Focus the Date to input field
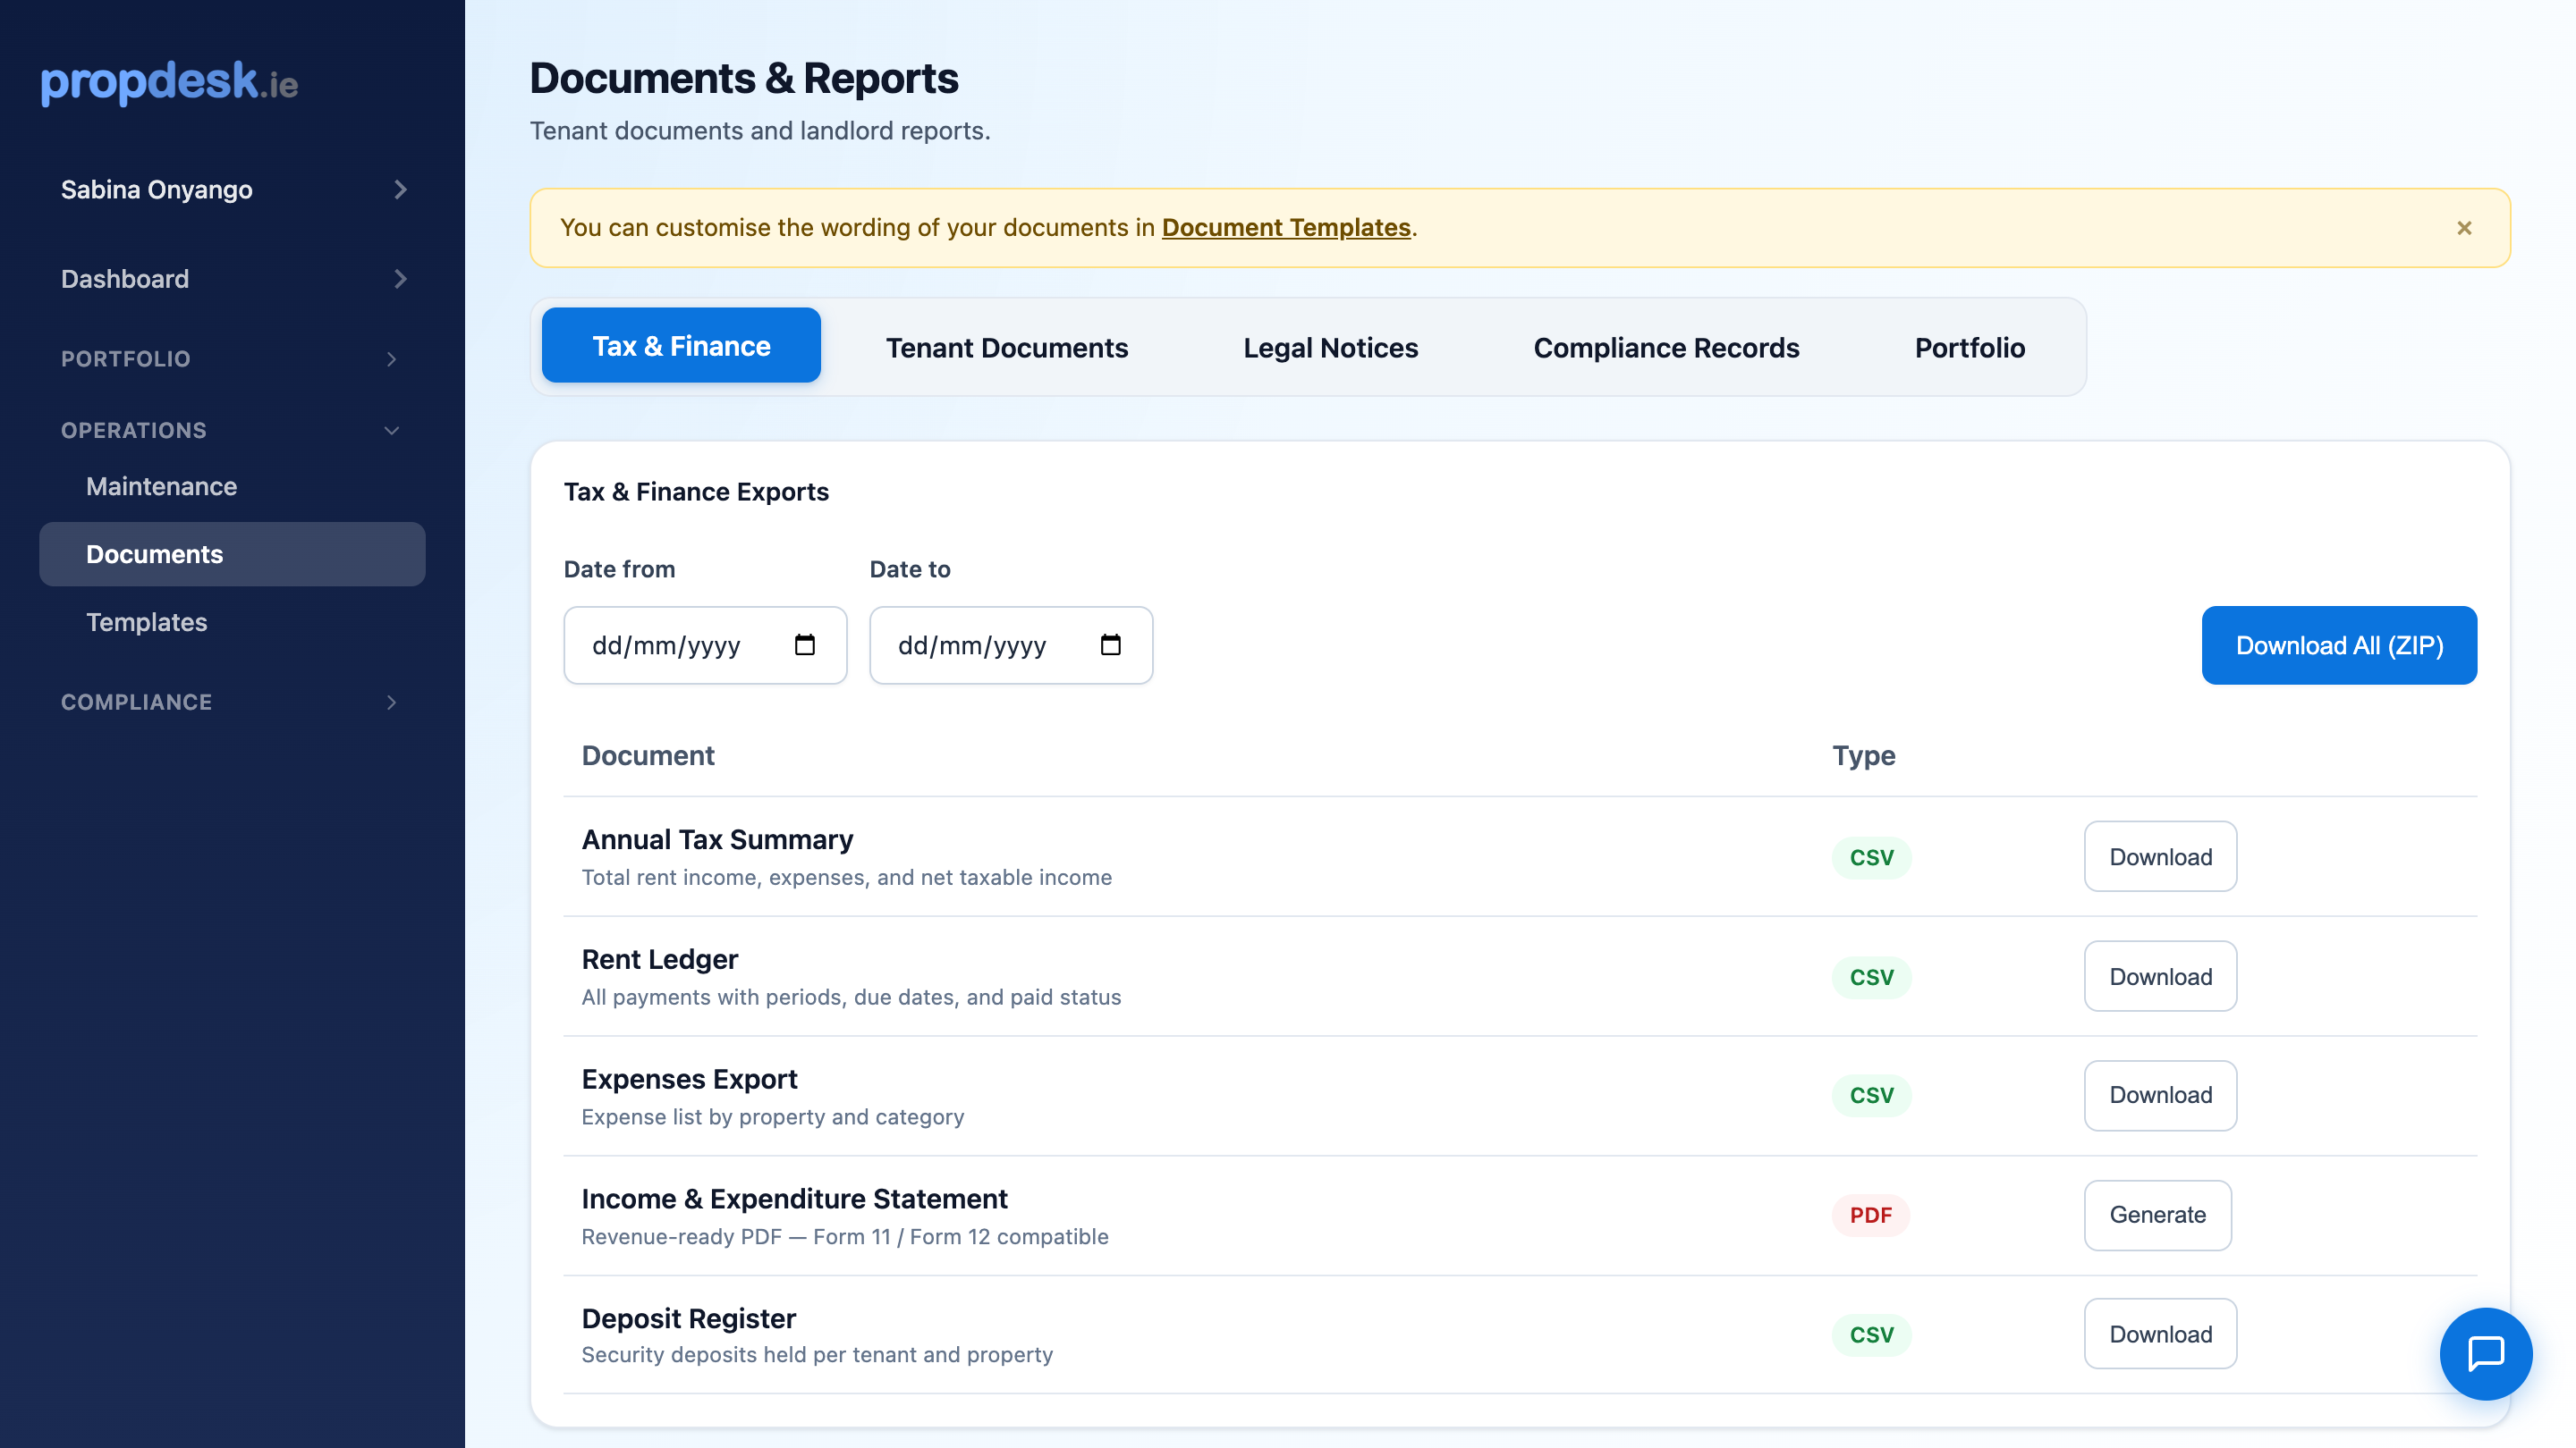Screen dimensions: 2576x1448 (1011, 645)
